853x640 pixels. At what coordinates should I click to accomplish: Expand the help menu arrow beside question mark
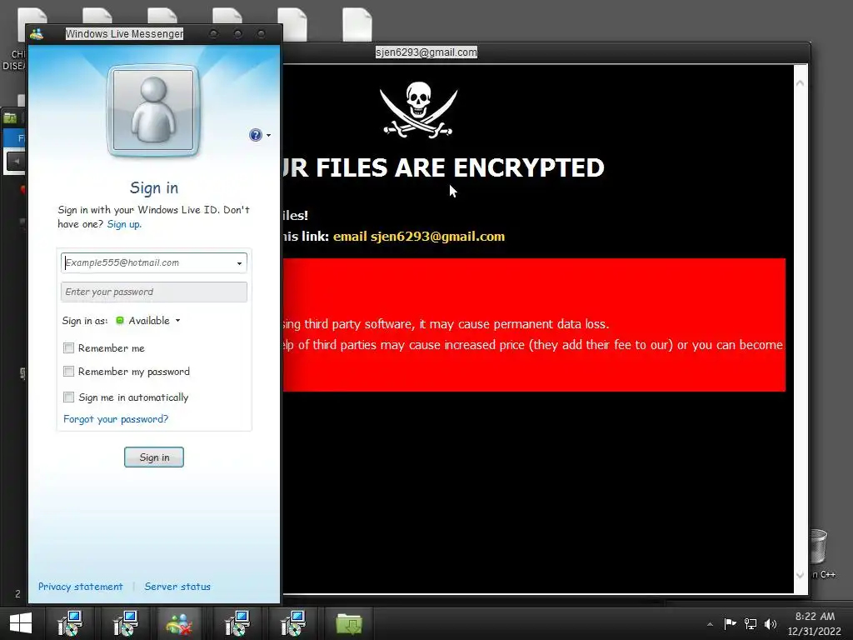click(268, 136)
